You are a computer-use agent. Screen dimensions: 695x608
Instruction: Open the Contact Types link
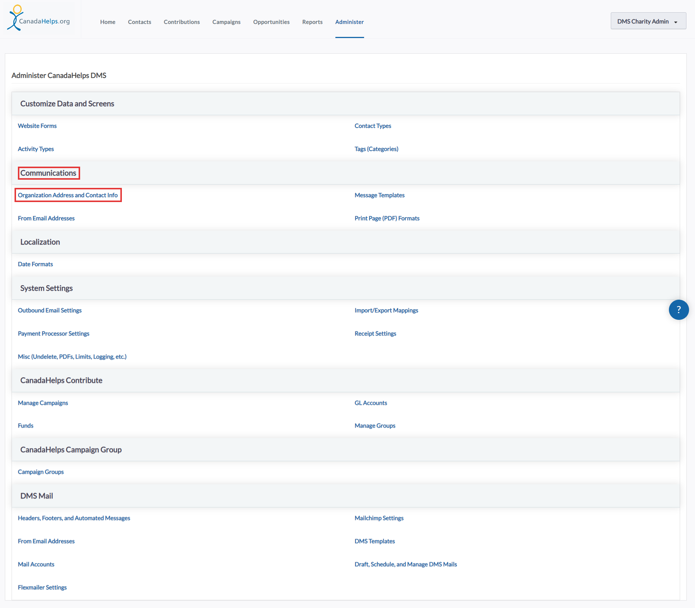373,126
